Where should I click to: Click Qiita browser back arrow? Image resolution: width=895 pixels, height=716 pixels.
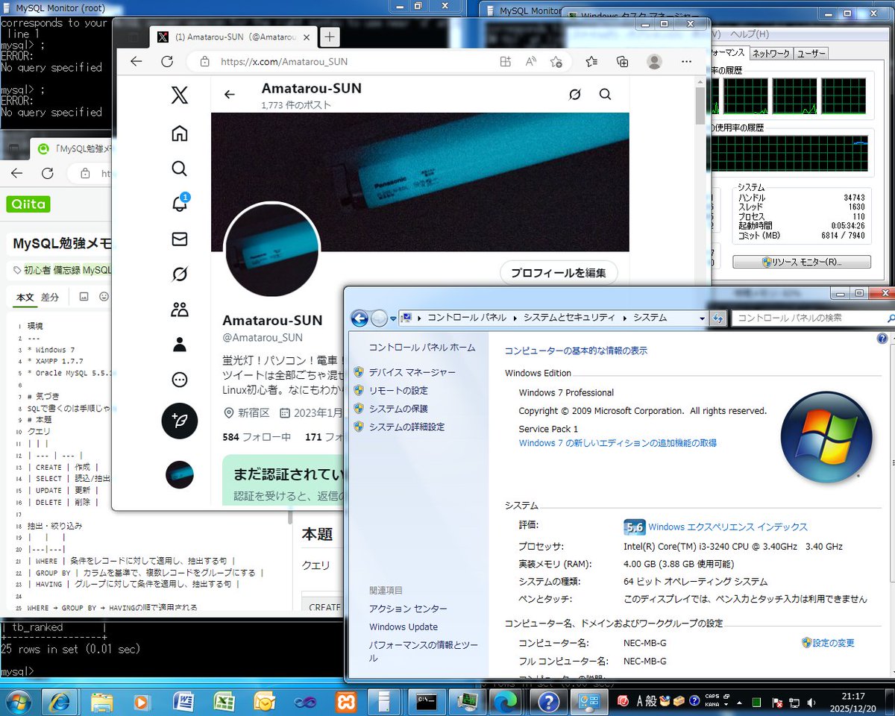16,173
